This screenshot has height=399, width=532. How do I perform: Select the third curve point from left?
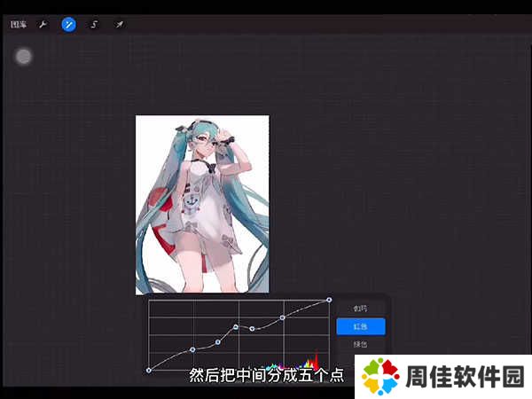pos(217,340)
